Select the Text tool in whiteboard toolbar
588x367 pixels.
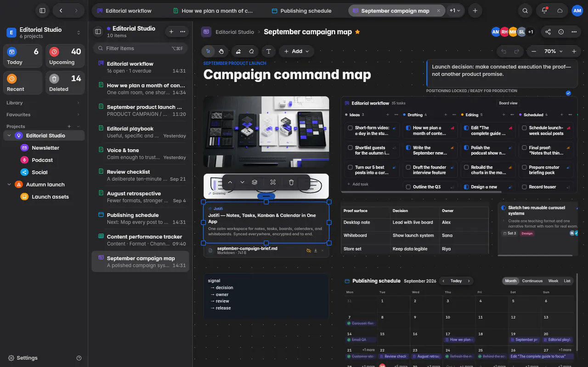(x=269, y=51)
